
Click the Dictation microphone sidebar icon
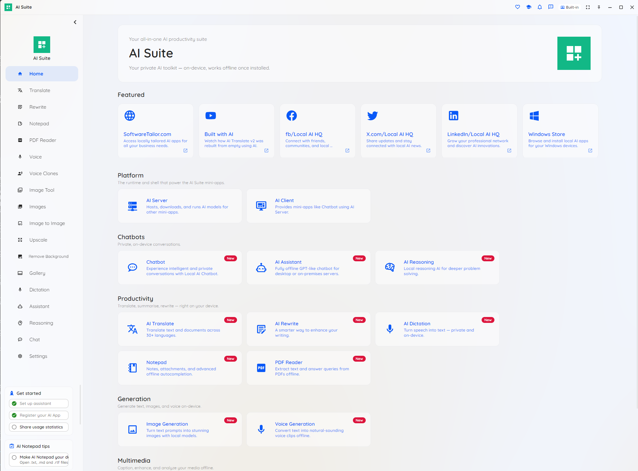(20, 290)
